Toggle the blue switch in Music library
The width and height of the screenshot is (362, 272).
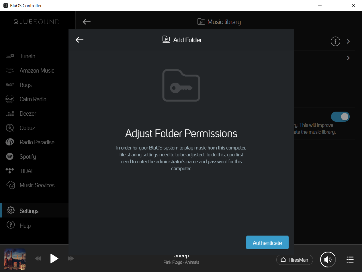[x=340, y=116]
